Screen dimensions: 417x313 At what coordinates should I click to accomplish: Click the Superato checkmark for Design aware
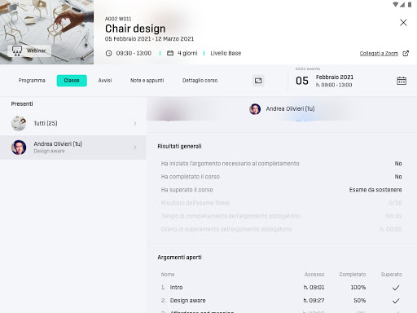pos(396,301)
